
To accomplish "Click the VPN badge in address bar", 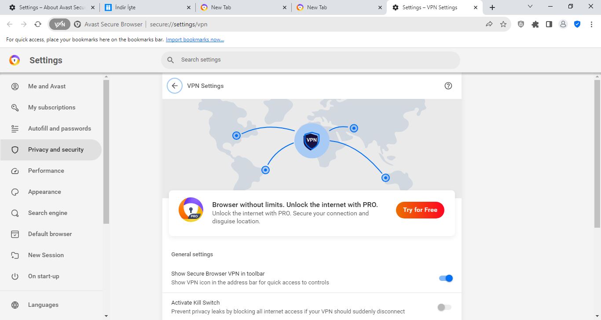I will point(60,24).
